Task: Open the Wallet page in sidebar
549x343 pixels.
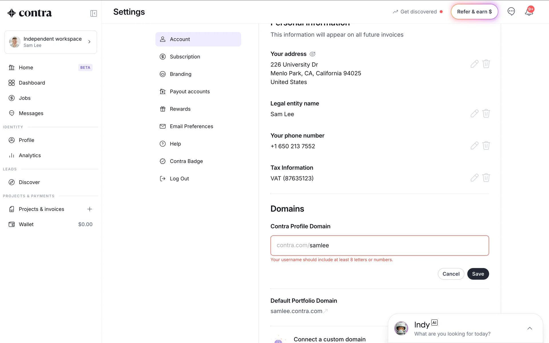Action: [26, 224]
